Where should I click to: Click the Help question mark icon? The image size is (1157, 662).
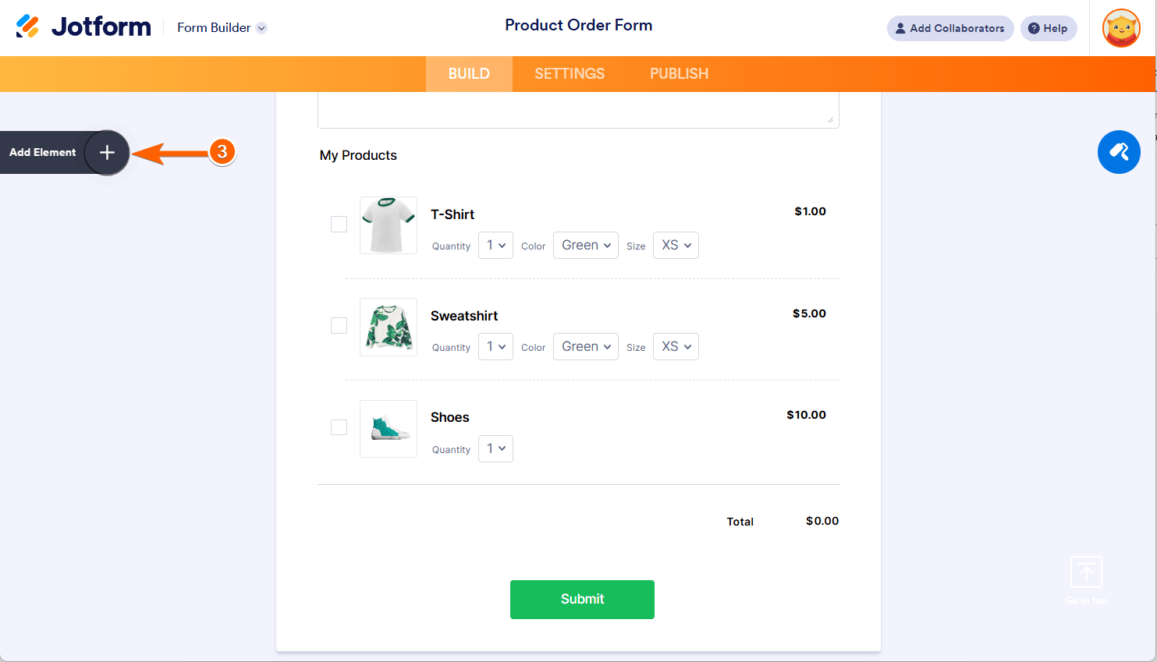click(1034, 28)
